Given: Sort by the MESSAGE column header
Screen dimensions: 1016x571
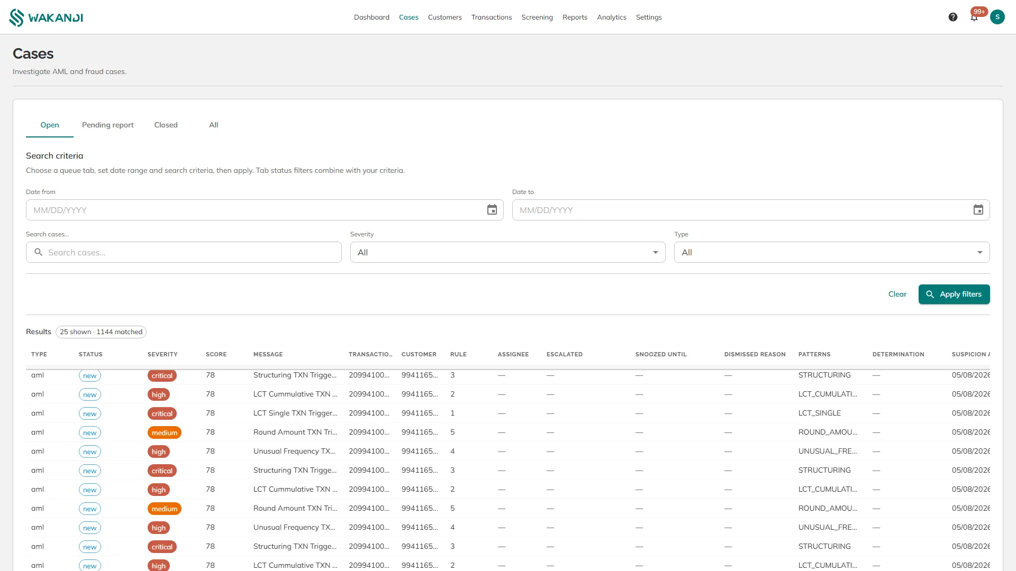Looking at the screenshot, I should click(268, 354).
